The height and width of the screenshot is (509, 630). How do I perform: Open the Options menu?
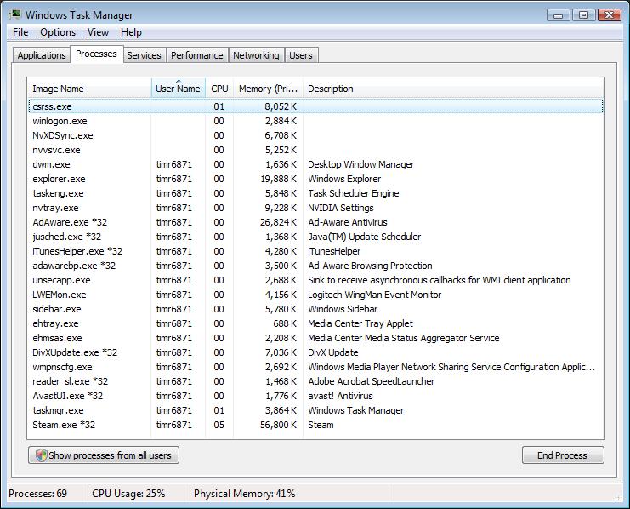tap(58, 32)
